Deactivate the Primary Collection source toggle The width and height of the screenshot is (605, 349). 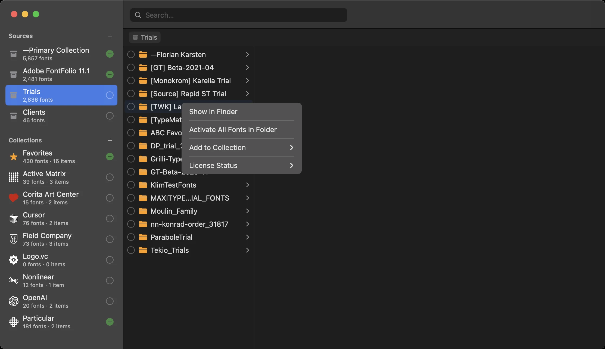pos(110,54)
